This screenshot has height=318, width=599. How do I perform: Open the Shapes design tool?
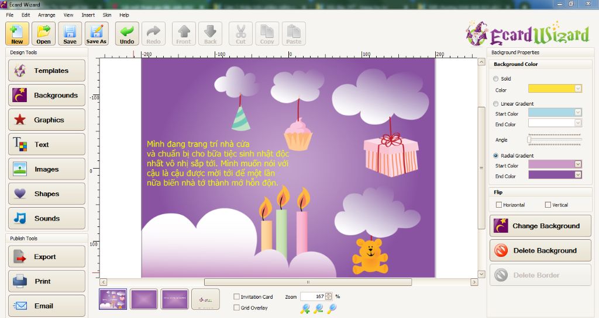tap(47, 194)
